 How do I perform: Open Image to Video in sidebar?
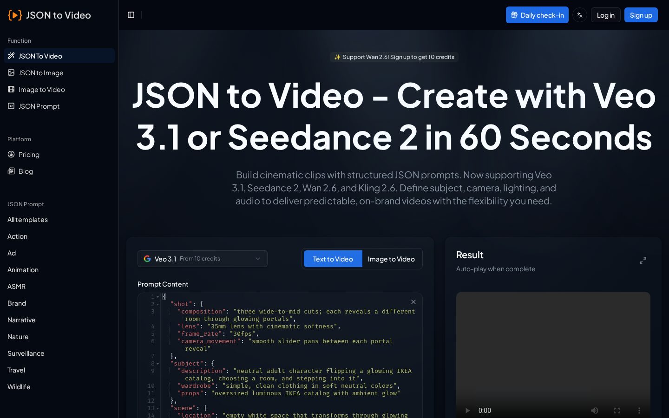pyautogui.click(x=59, y=89)
